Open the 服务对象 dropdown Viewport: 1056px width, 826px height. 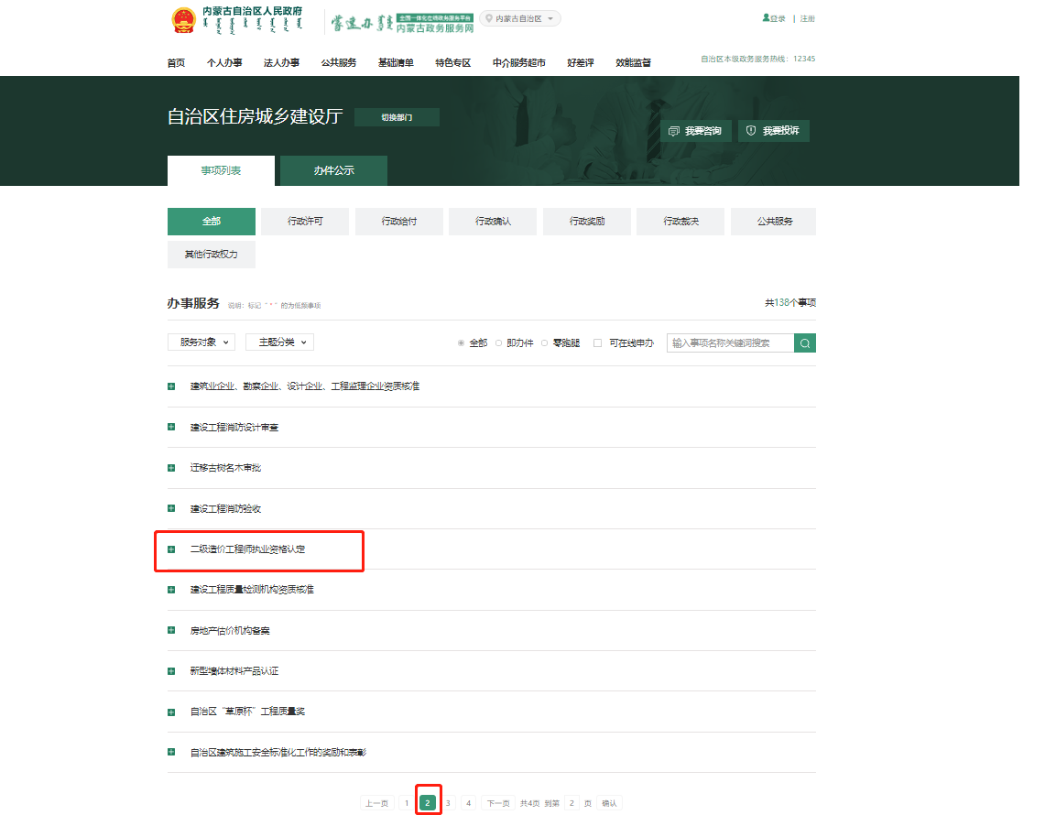click(x=201, y=342)
